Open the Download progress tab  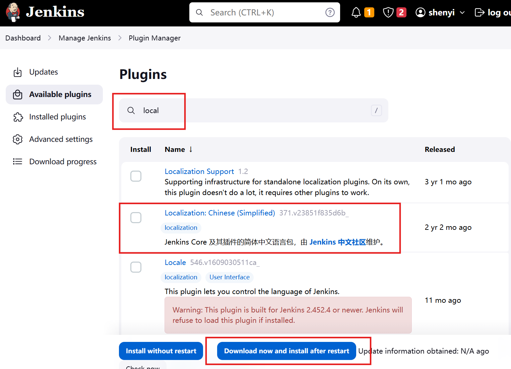click(54, 162)
